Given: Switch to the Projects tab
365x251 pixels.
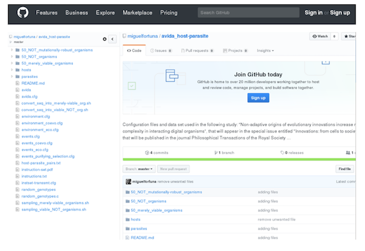Looking at the screenshot, I should [x=235, y=51].
